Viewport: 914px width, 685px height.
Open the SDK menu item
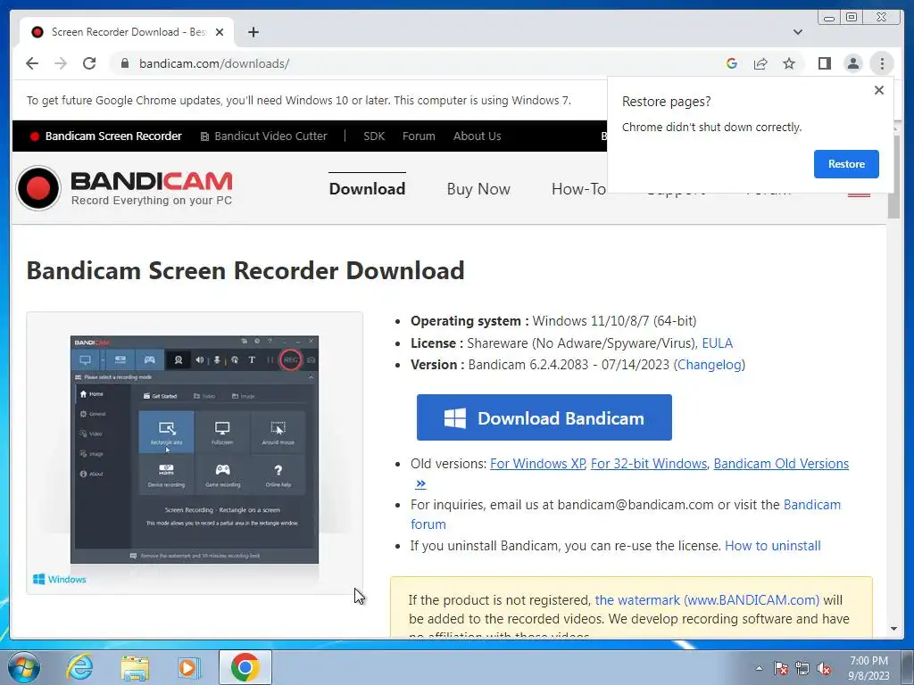[x=374, y=136]
